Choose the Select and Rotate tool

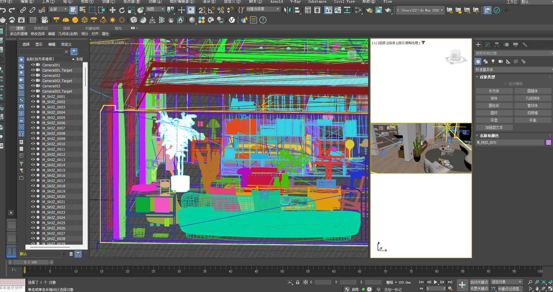pos(122,10)
